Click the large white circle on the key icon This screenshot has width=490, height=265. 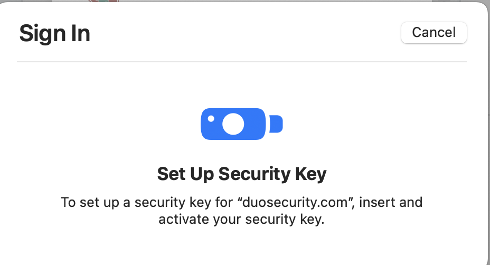coord(233,124)
